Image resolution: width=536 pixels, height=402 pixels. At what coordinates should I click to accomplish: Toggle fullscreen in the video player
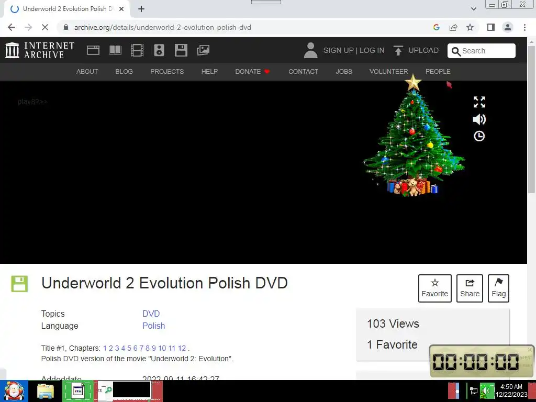pyautogui.click(x=479, y=102)
